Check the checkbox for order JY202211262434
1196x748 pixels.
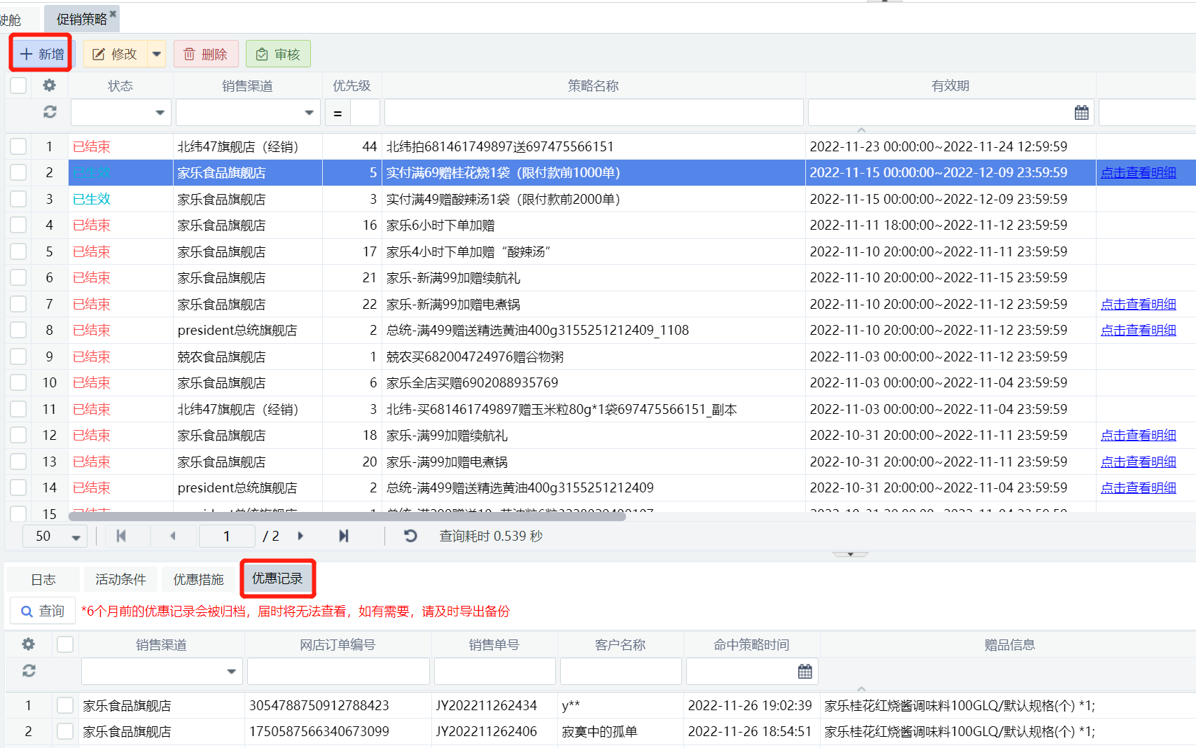(x=65, y=705)
